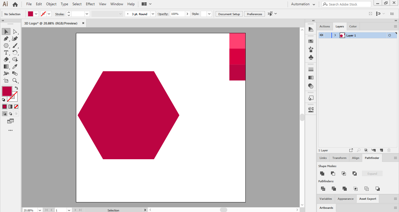Viewport: 399px width, 212px height.
Task: Expand Opacity arrow next to 100%
Action: tap(187, 14)
